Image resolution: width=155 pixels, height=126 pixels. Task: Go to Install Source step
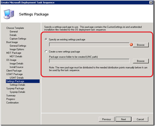click(16, 67)
